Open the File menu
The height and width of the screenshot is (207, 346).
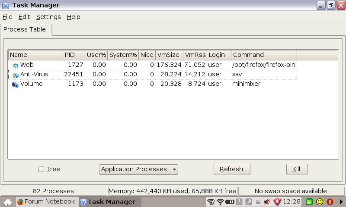click(7, 17)
